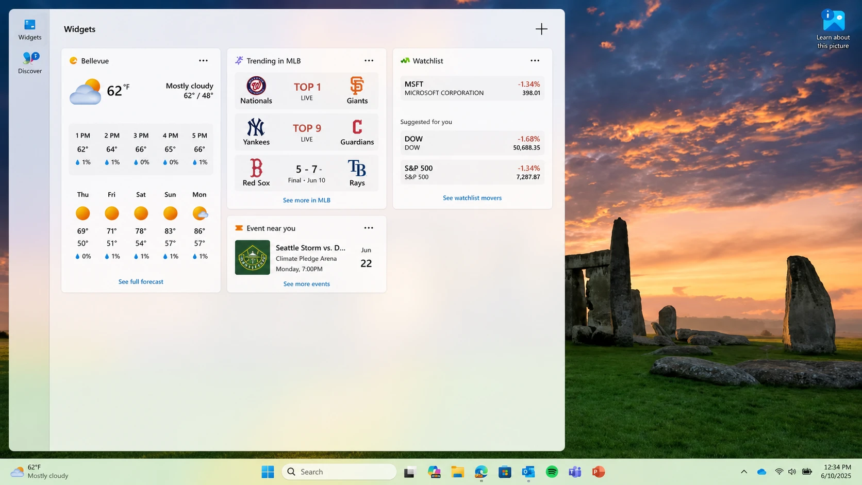
Task: Open the Trending in MLB header icon
Action: point(239,60)
